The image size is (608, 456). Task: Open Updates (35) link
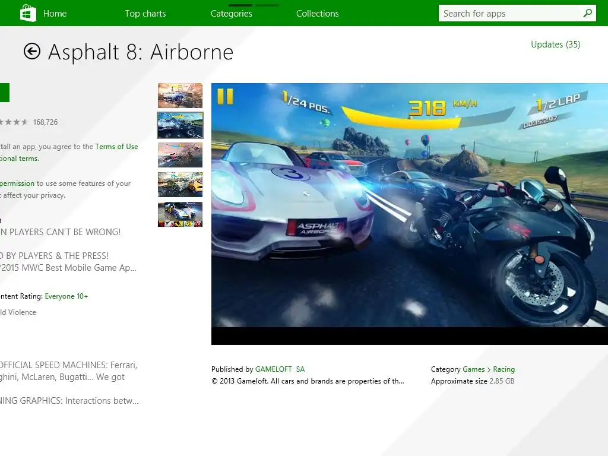pos(556,45)
